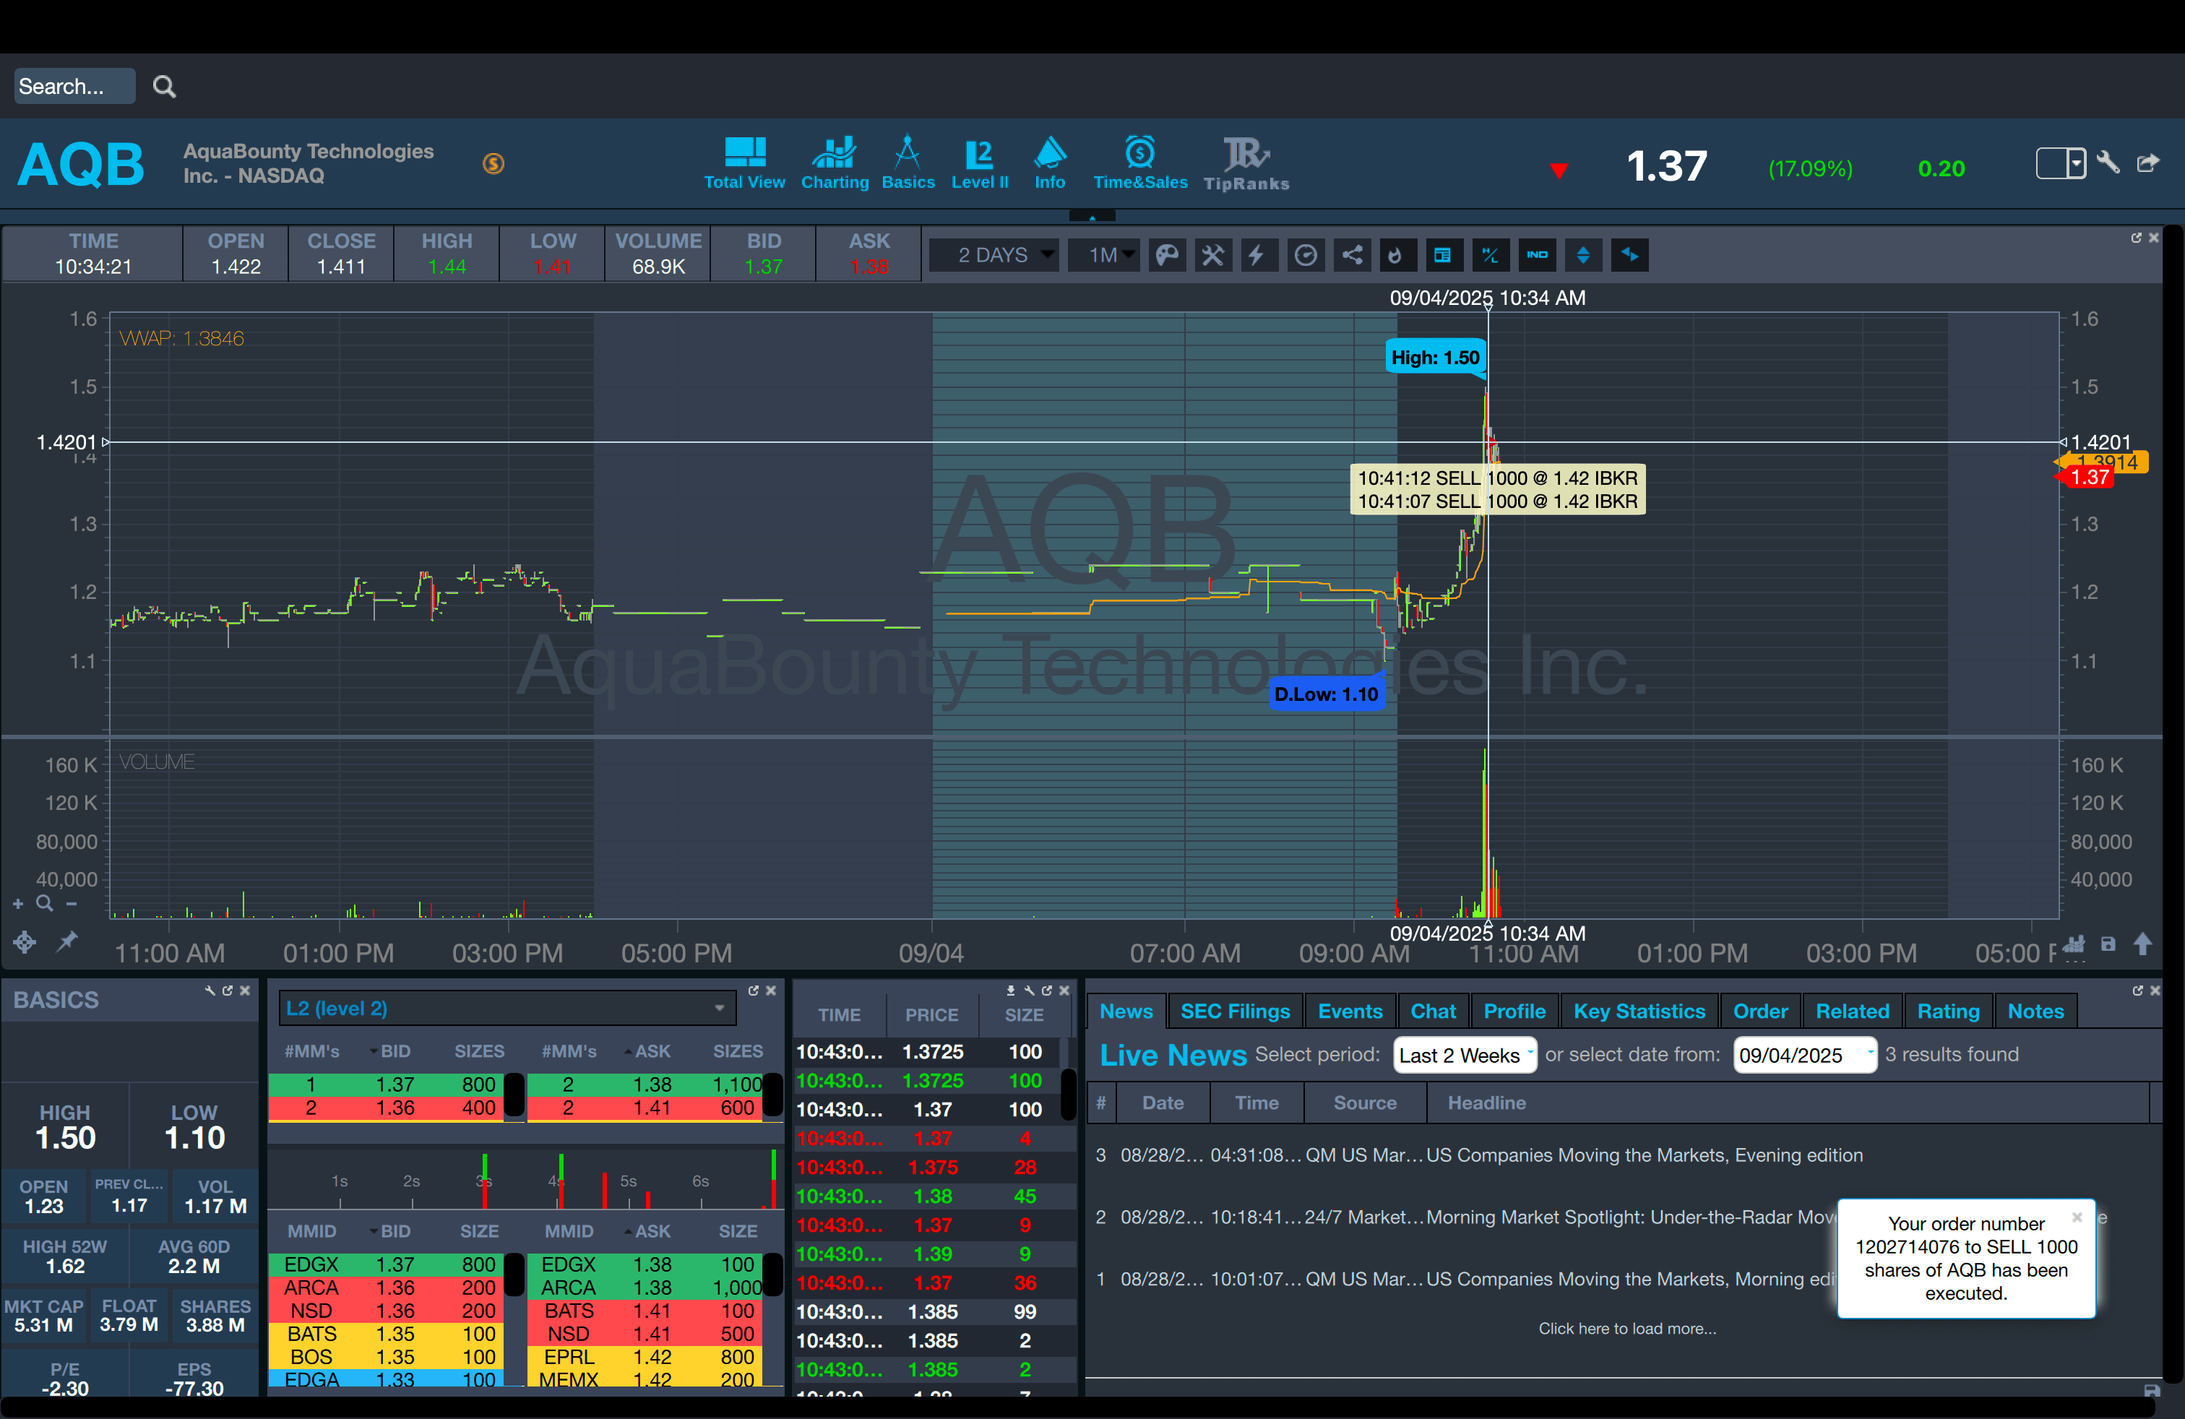Image resolution: width=2185 pixels, height=1419 pixels.
Task: Dismiss the order executed notification
Action: [2077, 1217]
